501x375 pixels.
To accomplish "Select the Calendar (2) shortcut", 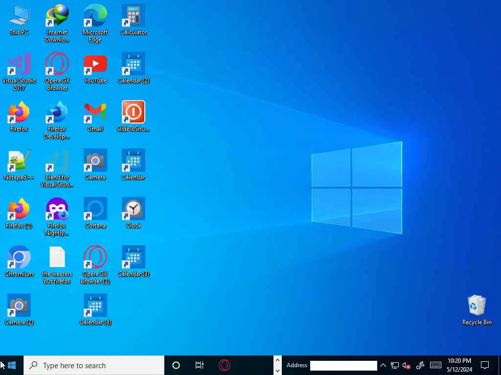I will pos(134,68).
